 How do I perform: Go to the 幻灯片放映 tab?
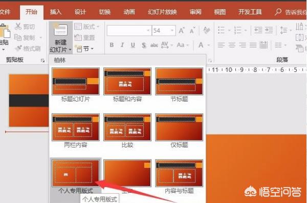[x=162, y=12]
